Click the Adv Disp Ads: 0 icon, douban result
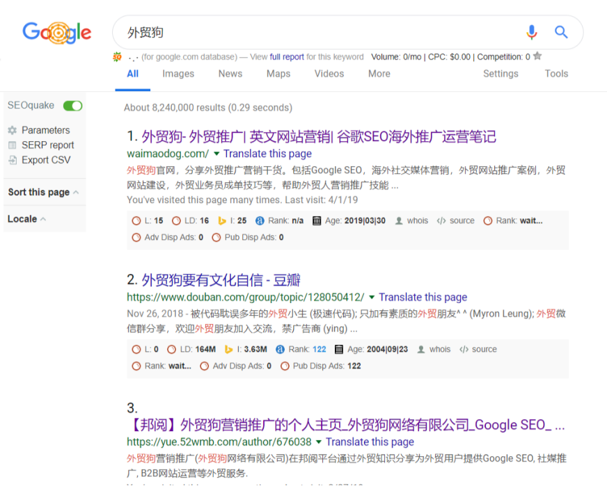607x486 pixels. click(x=205, y=366)
